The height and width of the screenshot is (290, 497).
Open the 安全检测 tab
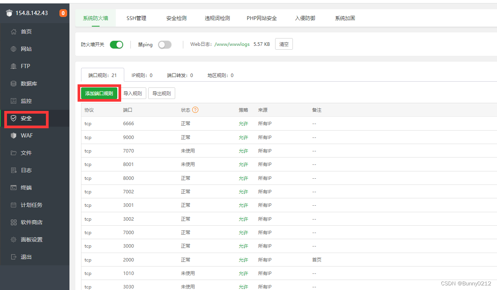(176, 18)
